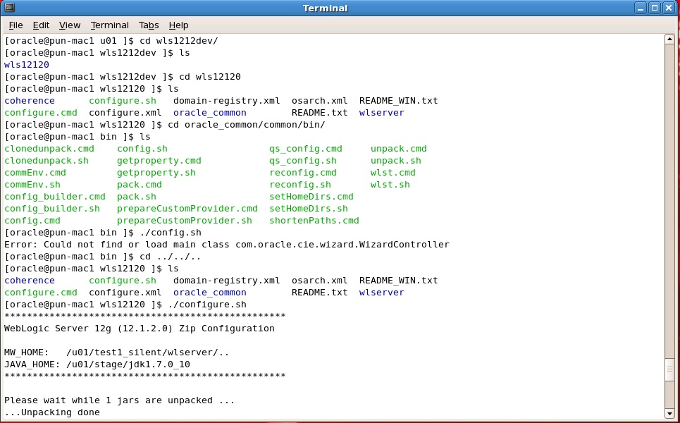Click the prepareCustomProvider.sh file name
The image size is (680, 423).
(185, 221)
